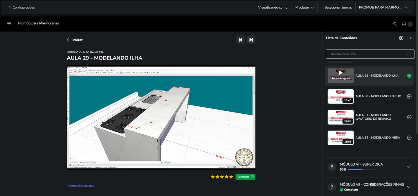Click search icon in Buscar conteúdo field
This screenshot has width=418, height=196.
tap(409, 54)
